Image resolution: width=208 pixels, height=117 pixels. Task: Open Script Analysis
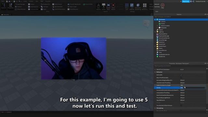point(33,6)
